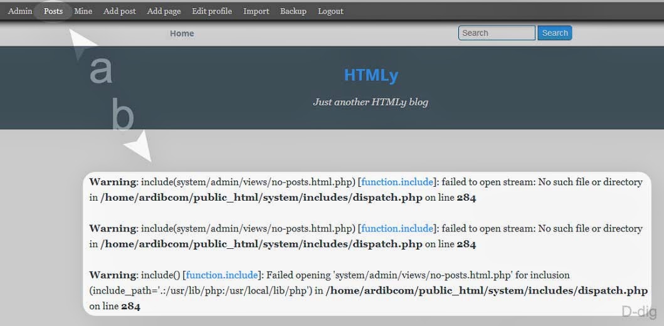664x326 pixels.
Task: Open the Mine posts page
Action: pos(83,11)
